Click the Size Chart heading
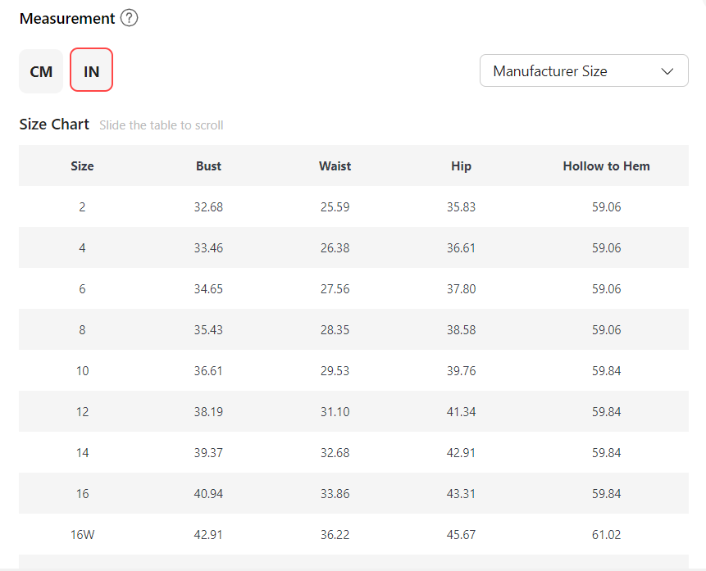Viewport: 706px width, 571px height. coord(54,125)
